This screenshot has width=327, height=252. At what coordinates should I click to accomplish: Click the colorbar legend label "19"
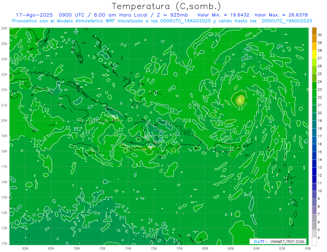point(320,121)
